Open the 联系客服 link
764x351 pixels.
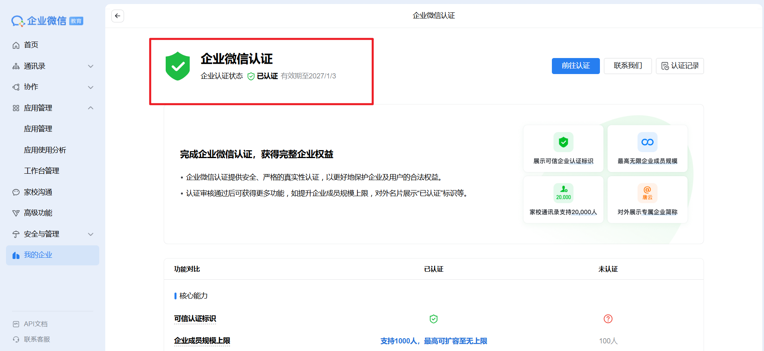[x=37, y=339]
